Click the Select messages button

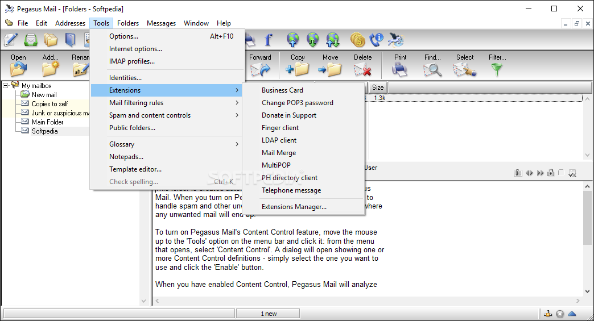click(x=465, y=65)
